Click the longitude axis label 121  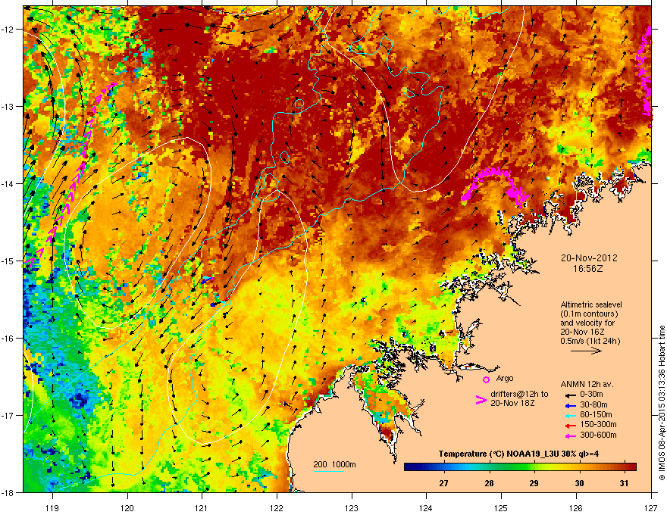point(202,507)
